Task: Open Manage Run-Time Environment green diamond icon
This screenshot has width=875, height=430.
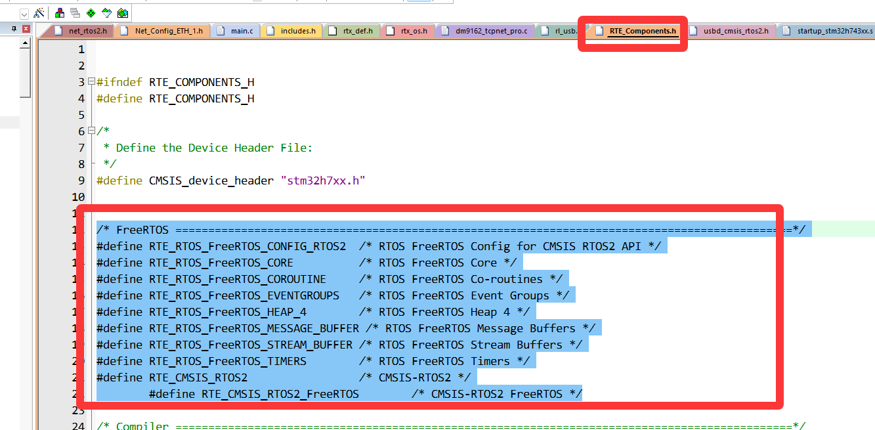Action: pyautogui.click(x=91, y=12)
